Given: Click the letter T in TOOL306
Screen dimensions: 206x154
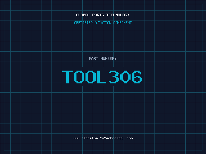Looking at the screenshot, I should point(68,77).
